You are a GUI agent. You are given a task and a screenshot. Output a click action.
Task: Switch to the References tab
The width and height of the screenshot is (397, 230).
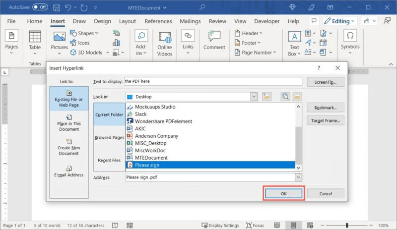(x=158, y=21)
